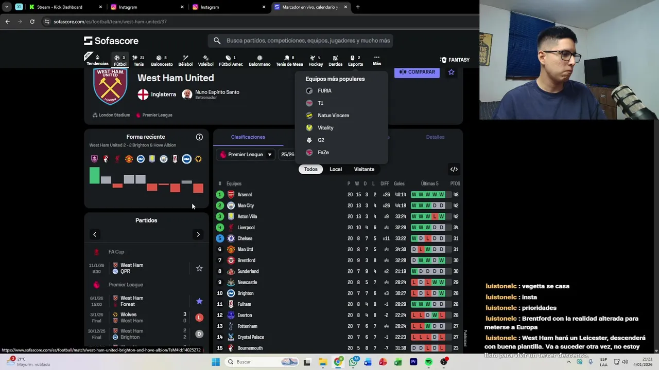This screenshot has width=659, height=370.
Task: Open Premier League link in Partidos
Action: coord(126,285)
